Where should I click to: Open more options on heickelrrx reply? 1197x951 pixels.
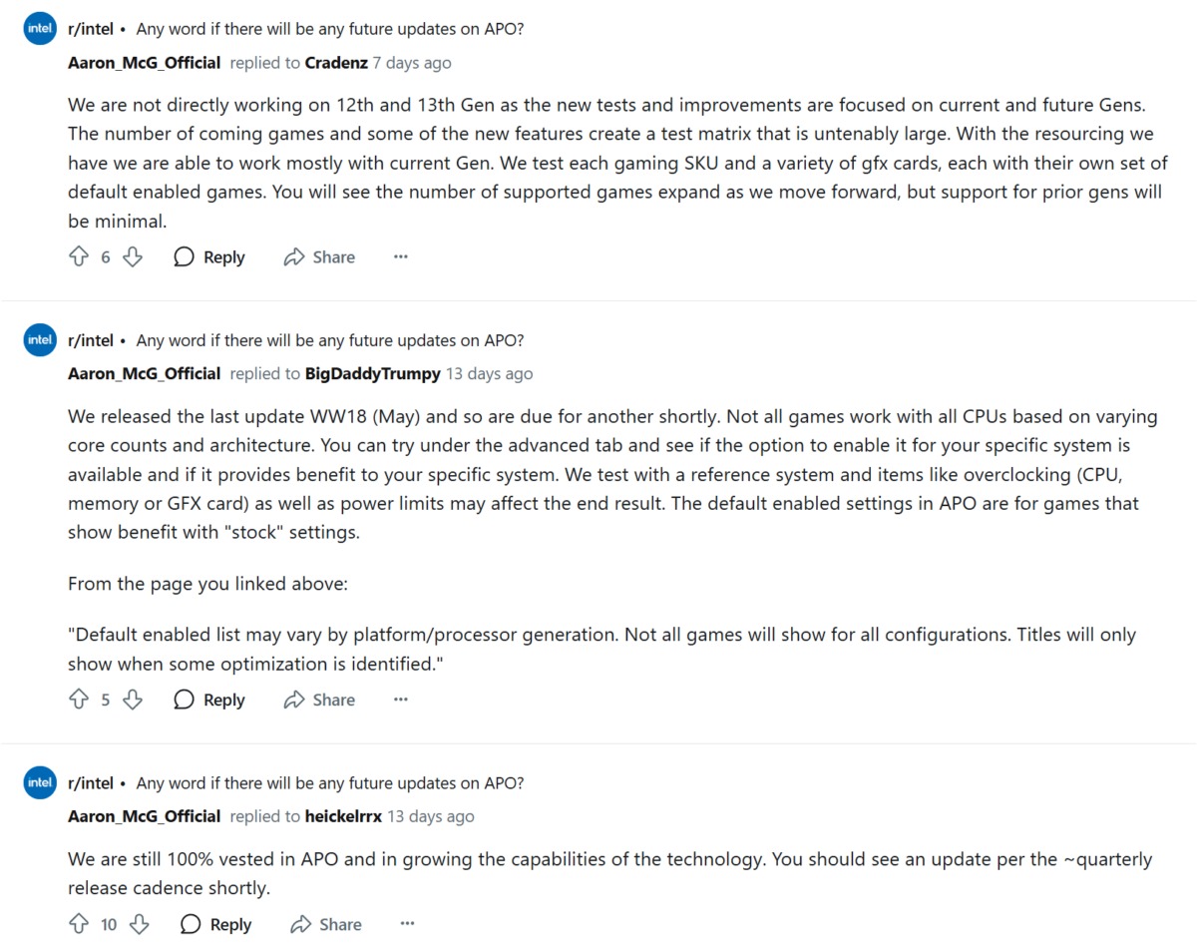tap(407, 925)
